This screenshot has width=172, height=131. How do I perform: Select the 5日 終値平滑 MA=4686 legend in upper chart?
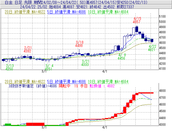[x=66, y=12]
